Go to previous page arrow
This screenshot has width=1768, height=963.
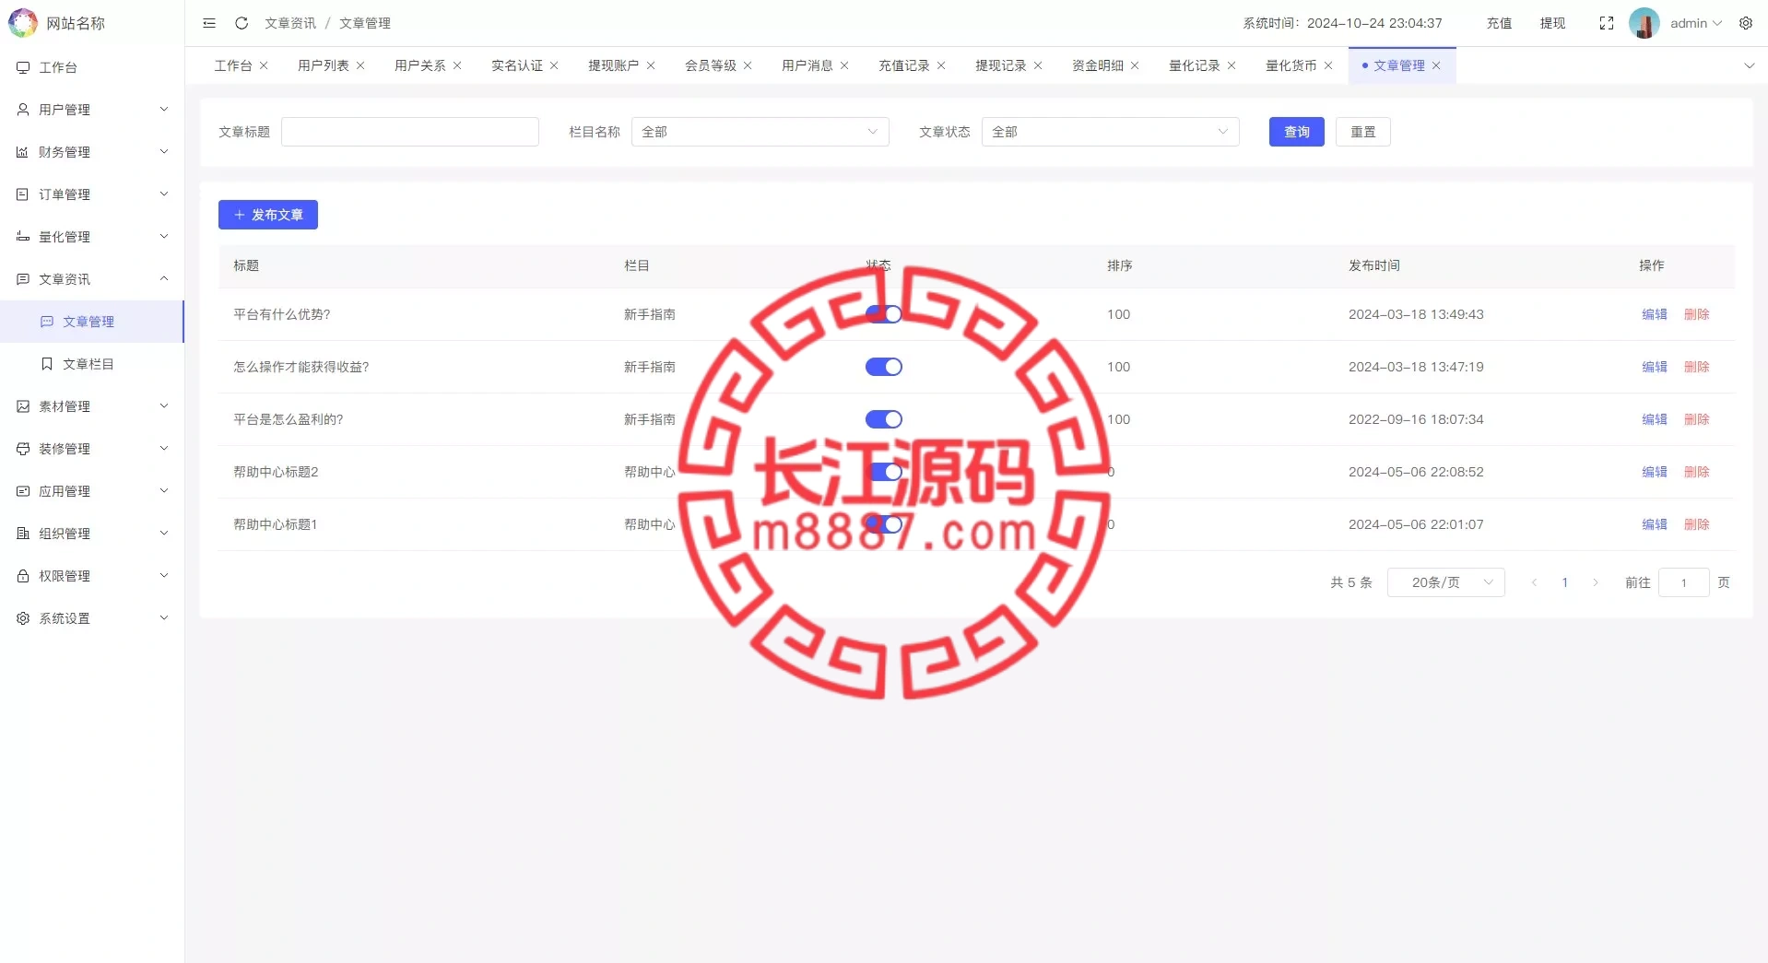1535,582
